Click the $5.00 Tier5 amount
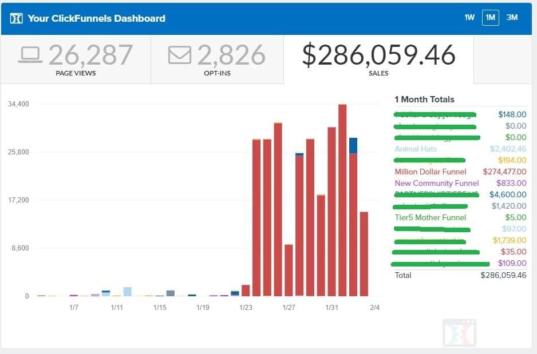This screenshot has height=354, width=537. (x=515, y=217)
